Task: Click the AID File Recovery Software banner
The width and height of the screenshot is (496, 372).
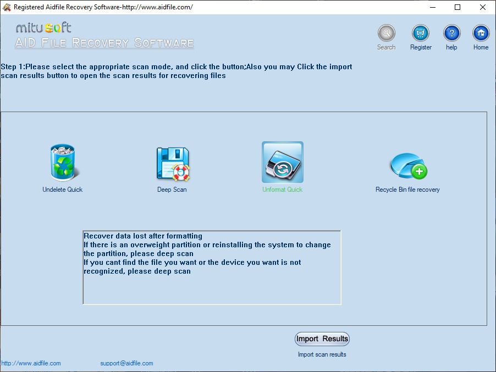Action: (x=104, y=43)
